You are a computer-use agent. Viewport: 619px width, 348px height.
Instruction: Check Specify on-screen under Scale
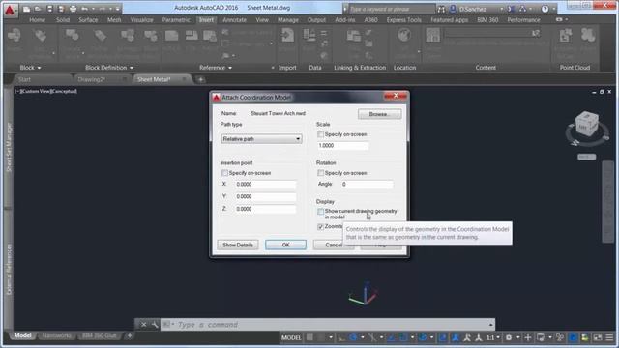(x=320, y=134)
